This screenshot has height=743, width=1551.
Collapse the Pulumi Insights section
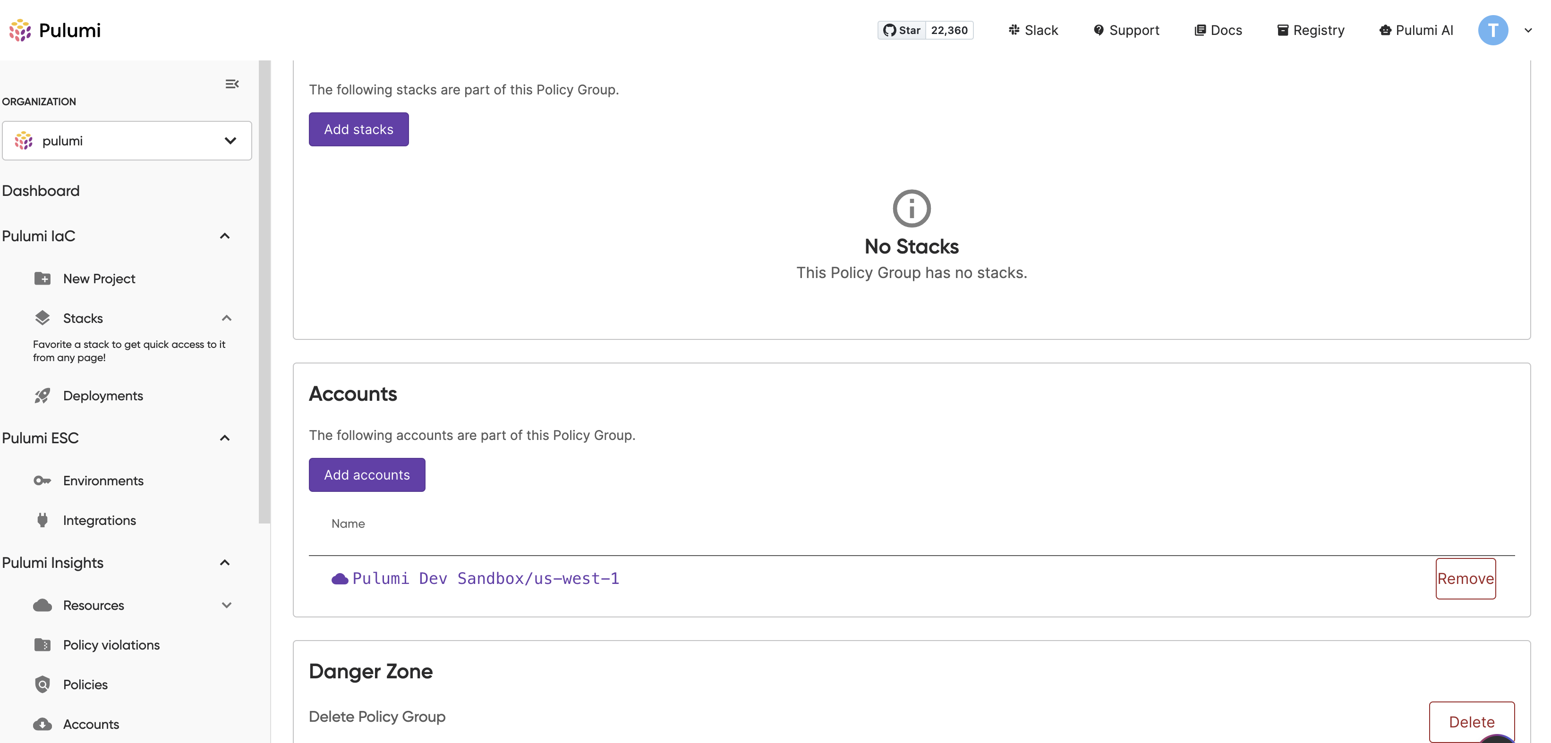(225, 563)
